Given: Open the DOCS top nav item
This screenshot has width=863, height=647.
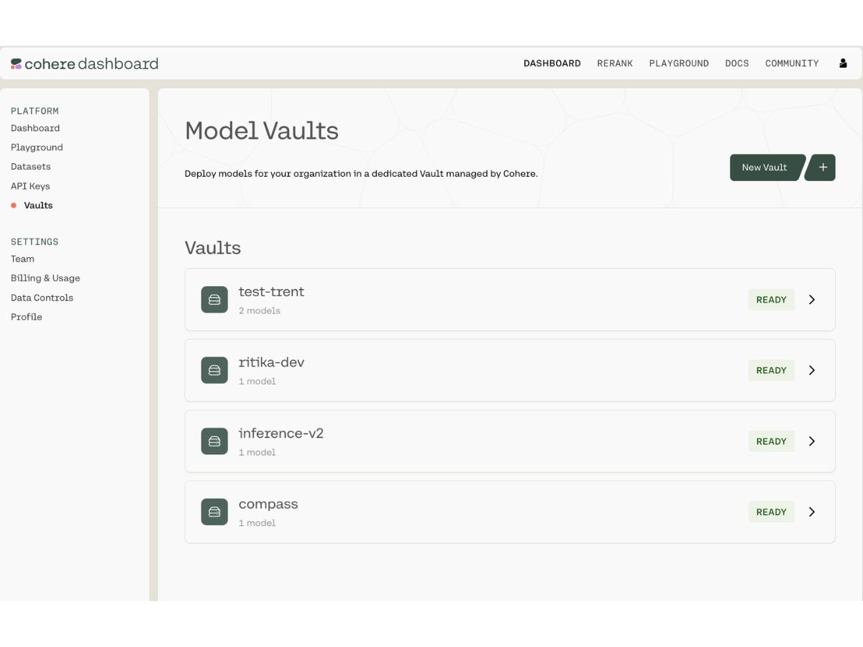Looking at the screenshot, I should [737, 63].
